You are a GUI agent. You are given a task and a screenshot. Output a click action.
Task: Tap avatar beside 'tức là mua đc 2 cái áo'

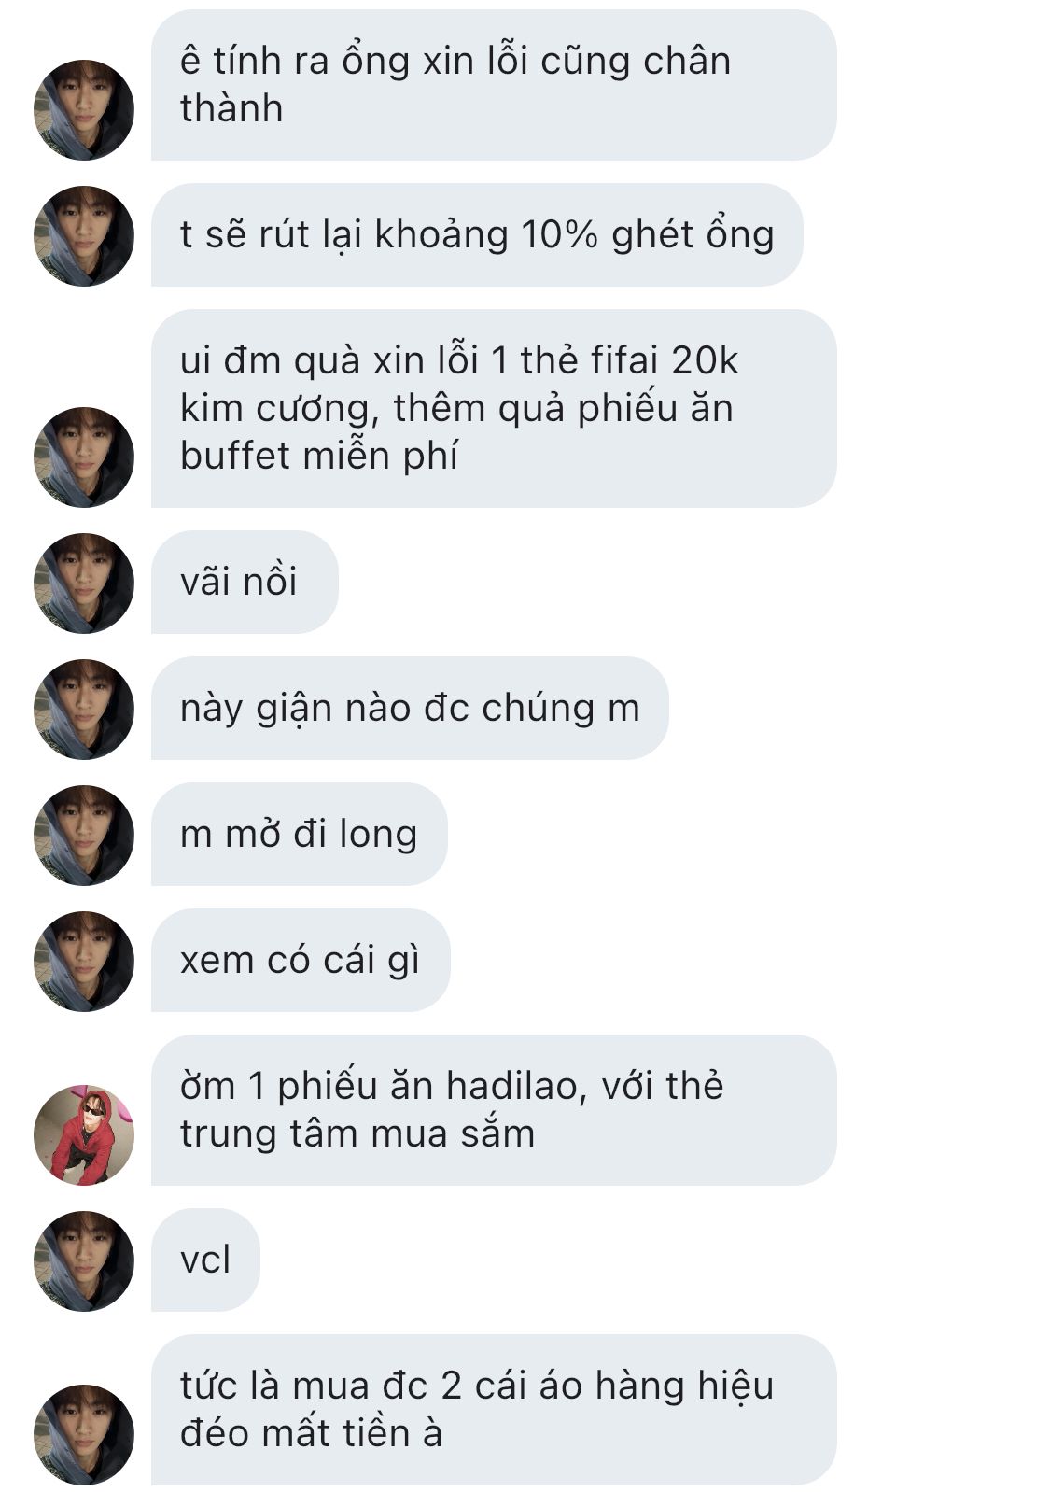tap(84, 1434)
